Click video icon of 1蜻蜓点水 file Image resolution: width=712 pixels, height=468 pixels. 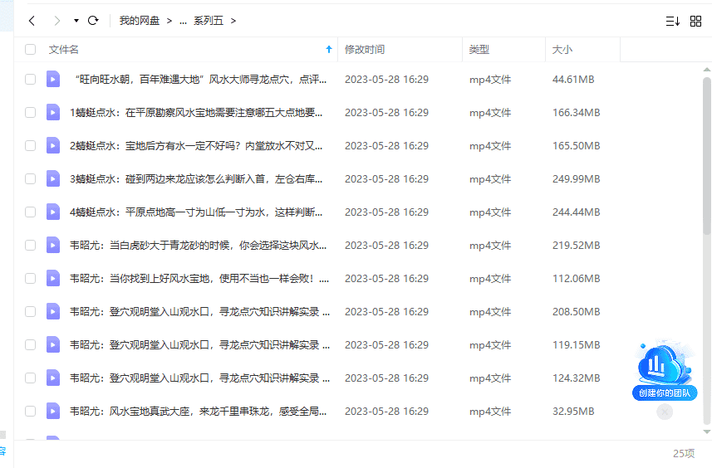coord(53,112)
